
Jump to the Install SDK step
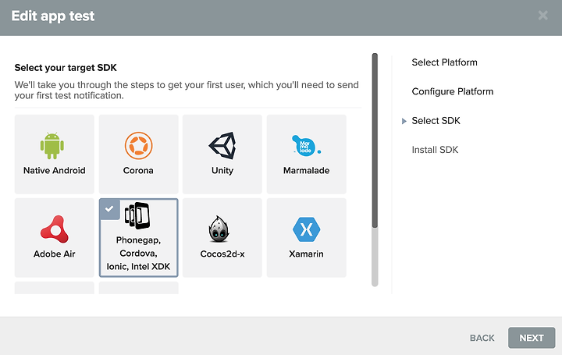tap(435, 150)
